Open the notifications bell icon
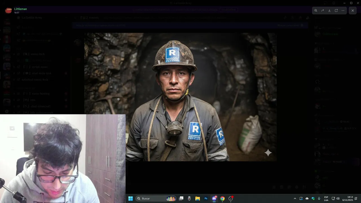Image resolution: width=361 pixels, height=203 pixels. coord(356,198)
